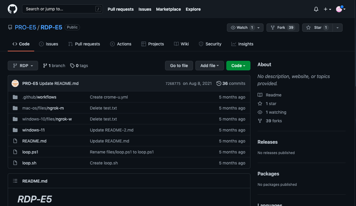Open Rename files/loop.ps1 to loop.ps1 commit

coord(122,152)
